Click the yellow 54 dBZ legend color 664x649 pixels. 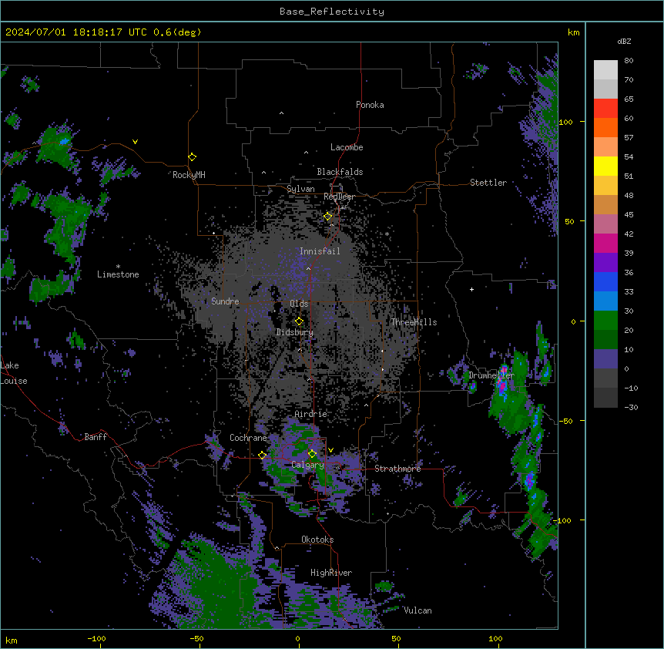605,166
